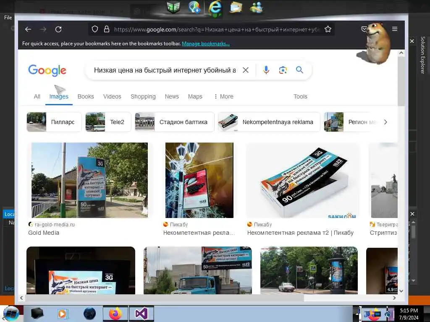
Task: Search by image with Google Lens icon
Action: [283, 70]
